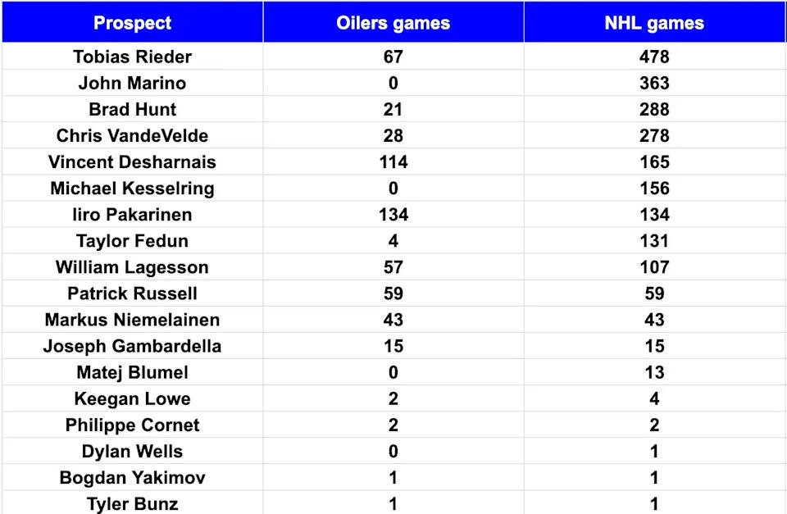Click Brad Hunt's Oilers games value 21
The width and height of the screenshot is (787, 514).
(x=393, y=109)
